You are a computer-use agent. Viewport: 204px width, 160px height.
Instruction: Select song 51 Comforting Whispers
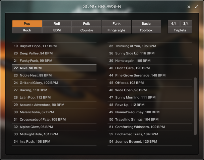150,127
